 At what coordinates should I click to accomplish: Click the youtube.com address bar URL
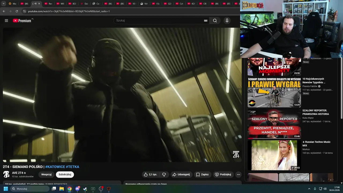(x=69, y=11)
